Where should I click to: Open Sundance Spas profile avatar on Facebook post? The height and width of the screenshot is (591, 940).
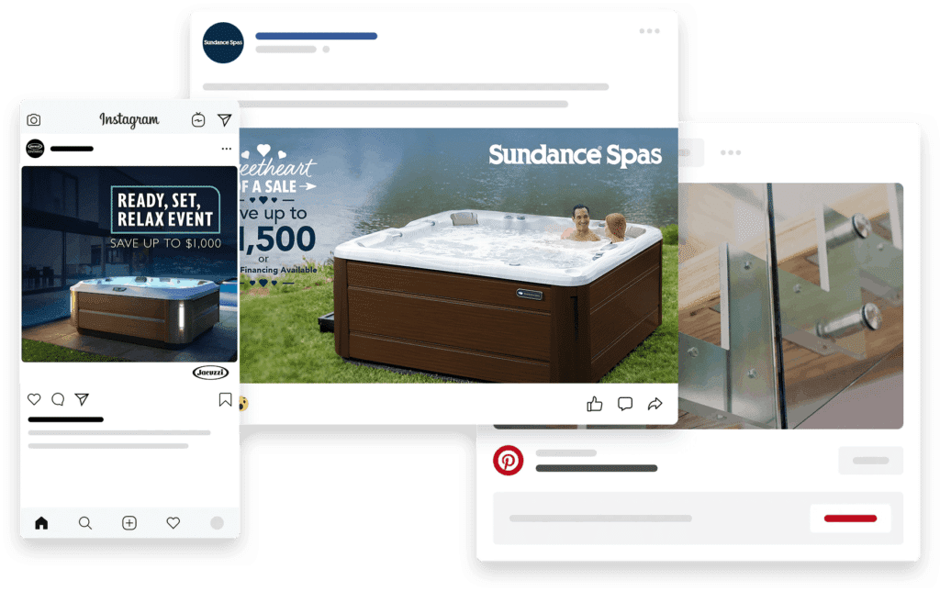click(x=223, y=42)
